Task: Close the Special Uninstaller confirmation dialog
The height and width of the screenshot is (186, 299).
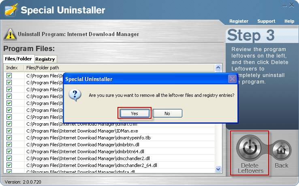Action: pos(232,79)
